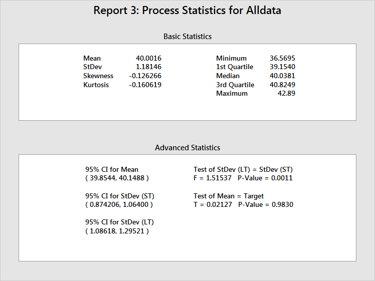Click the '95% CI for Mean' label
The image size is (375, 281).
(x=112, y=170)
